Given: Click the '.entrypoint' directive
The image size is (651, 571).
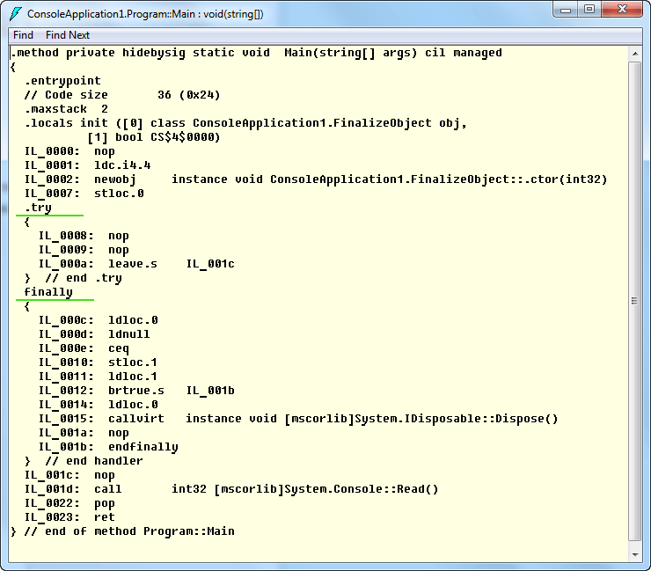Looking at the screenshot, I should click(62, 81).
